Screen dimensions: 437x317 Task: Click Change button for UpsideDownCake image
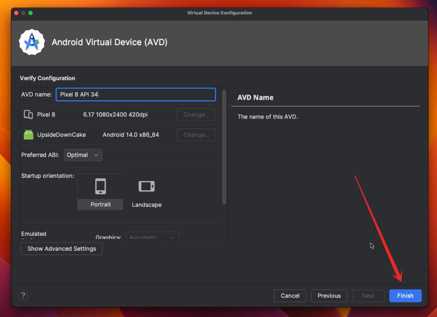pos(196,135)
